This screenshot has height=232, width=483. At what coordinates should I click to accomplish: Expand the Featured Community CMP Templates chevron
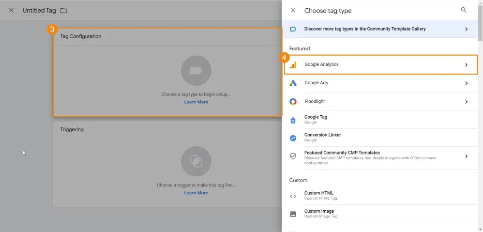(x=467, y=156)
